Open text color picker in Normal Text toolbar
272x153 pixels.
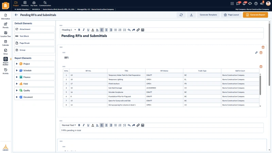click(x=92, y=125)
